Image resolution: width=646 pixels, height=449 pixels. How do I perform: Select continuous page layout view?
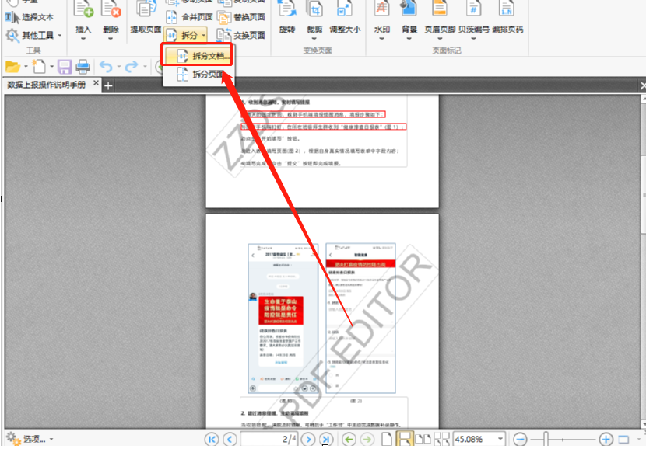[404, 439]
